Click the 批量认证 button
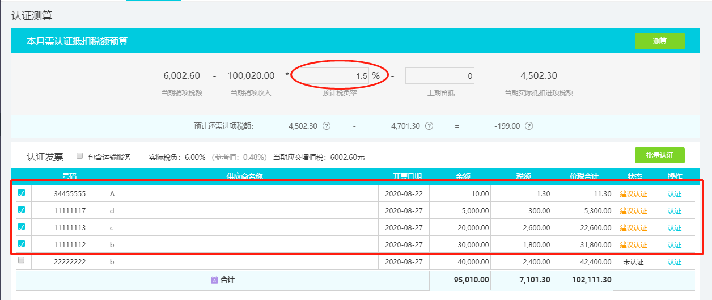 coord(659,155)
